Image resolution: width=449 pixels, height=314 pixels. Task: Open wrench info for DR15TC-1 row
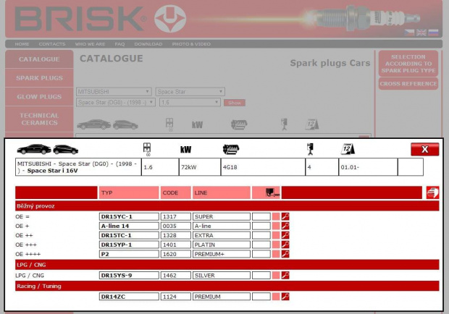(x=285, y=235)
